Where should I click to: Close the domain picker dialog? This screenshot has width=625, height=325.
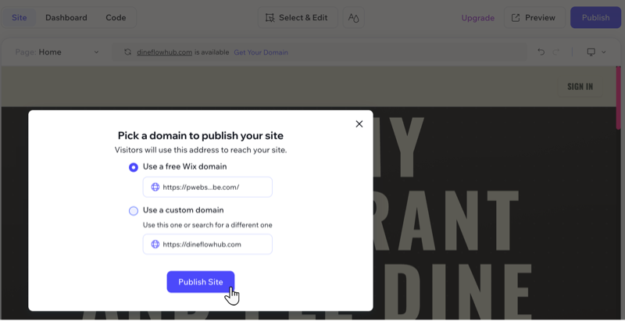359,124
